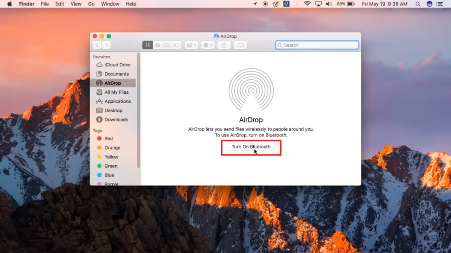Open the Go menu
451x253 pixels.
[91, 4]
